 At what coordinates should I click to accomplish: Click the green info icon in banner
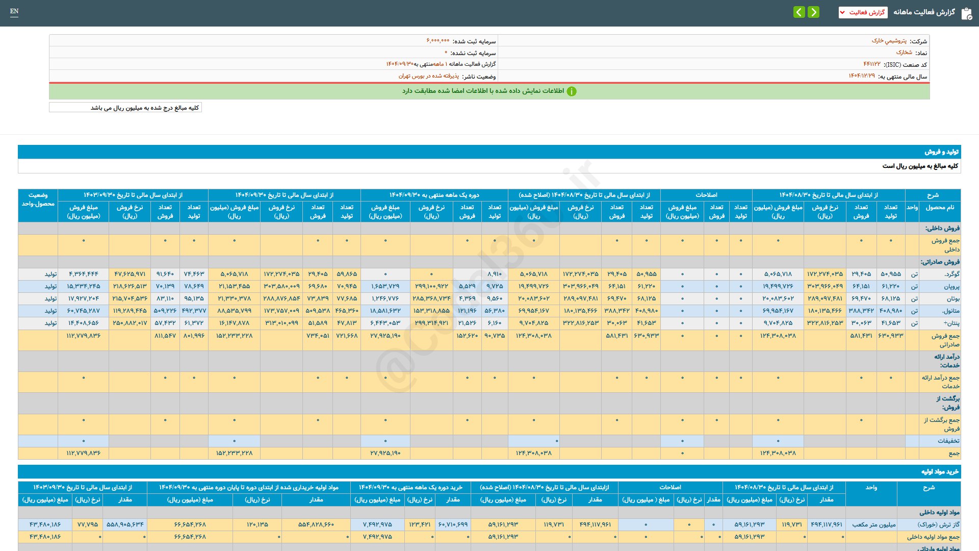572,91
